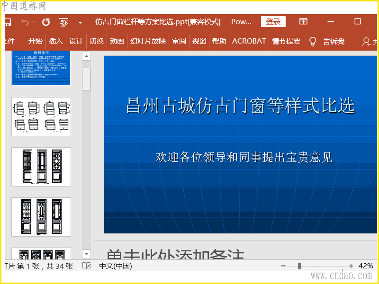Click the Tell Me lightbulb icon
Image resolution: width=379 pixels, height=284 pixels.
click(x=313, y=42)
